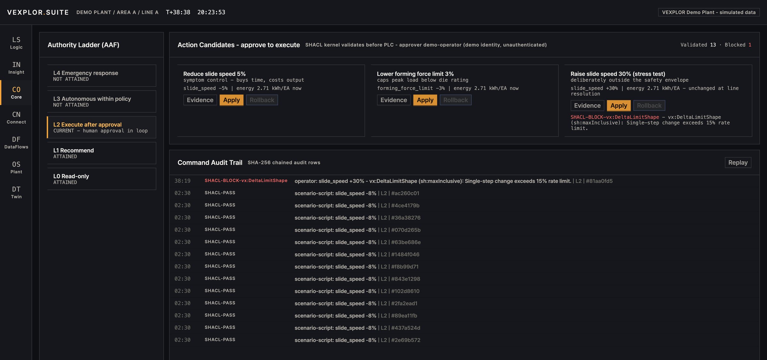The image size is (767, 360).
Task: Select L4 Emergency response ladder level
Action: (x=102, y=76)
